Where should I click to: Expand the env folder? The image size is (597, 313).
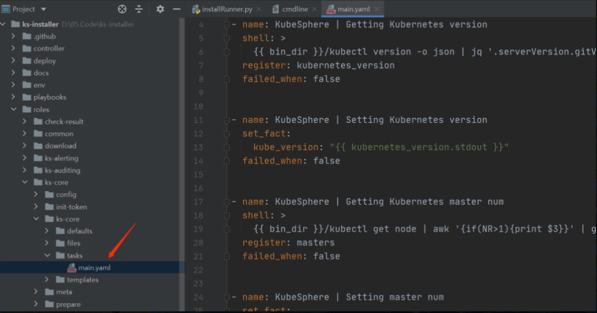coord(13,85)
